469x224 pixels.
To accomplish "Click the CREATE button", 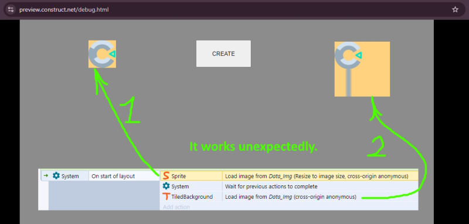I will tap(223, 54).
